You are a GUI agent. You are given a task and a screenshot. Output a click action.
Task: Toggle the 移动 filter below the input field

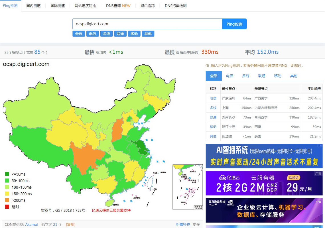134,34
